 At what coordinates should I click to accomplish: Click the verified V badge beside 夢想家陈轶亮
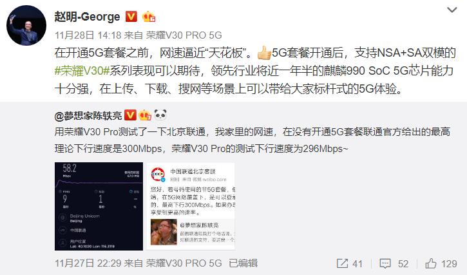130,115
